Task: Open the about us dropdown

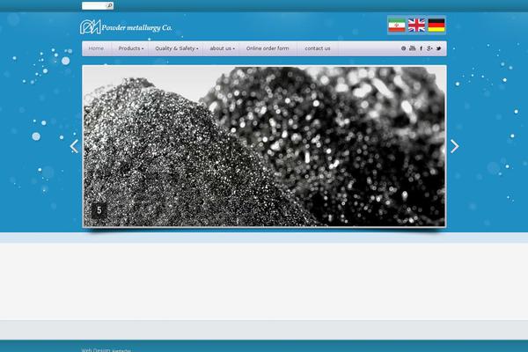Action: point(222,48)
